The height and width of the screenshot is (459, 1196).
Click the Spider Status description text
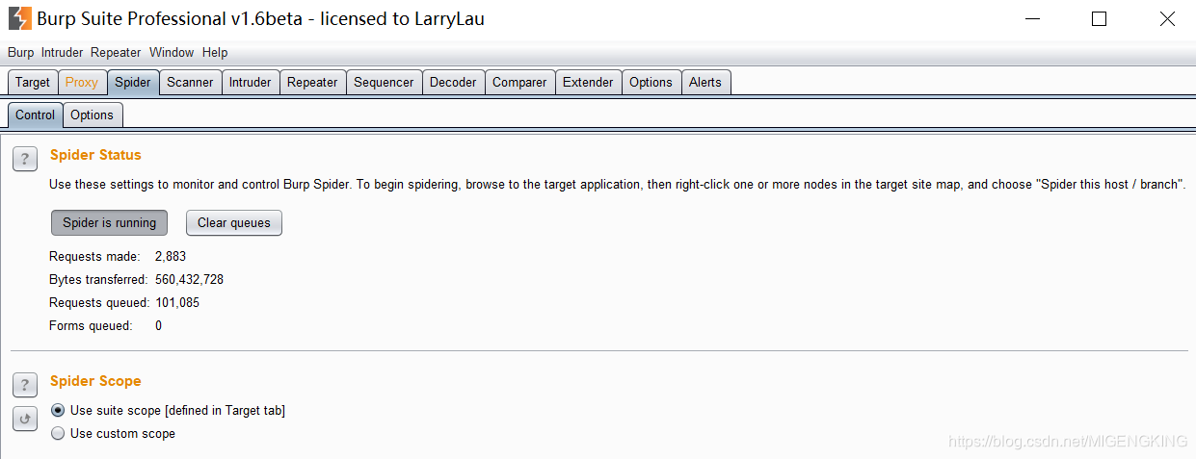(x=618, y=184)
